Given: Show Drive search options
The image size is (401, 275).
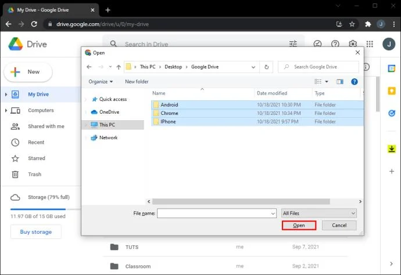Looking at the screenshot, I should pos(293,44).
